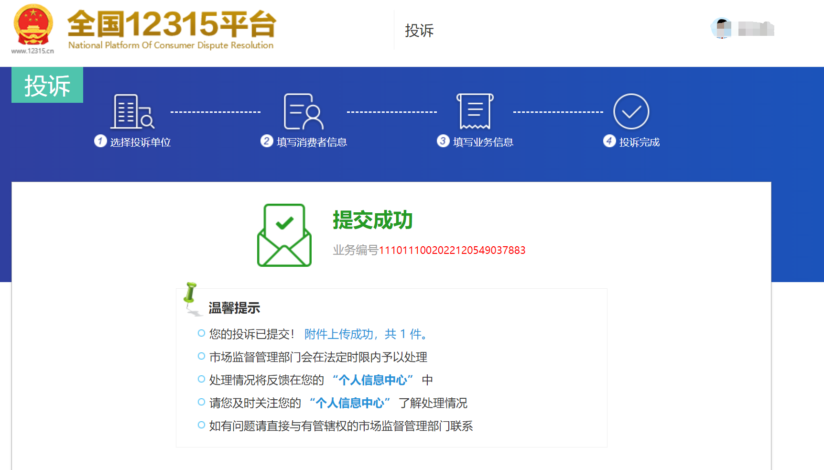Open 个人信息中心 link in 请您及时关注 line
Viewport: 824px width, 470px height.
(350, 403)
